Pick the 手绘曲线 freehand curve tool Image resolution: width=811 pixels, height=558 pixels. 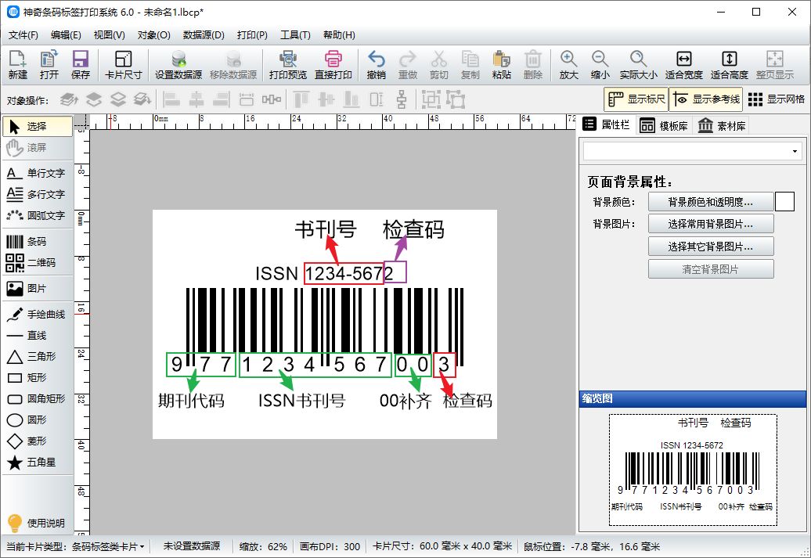click(x=37, y=315)
